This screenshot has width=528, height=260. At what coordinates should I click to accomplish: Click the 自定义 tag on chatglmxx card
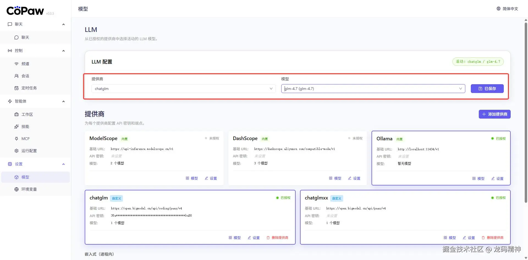point(337,198)
